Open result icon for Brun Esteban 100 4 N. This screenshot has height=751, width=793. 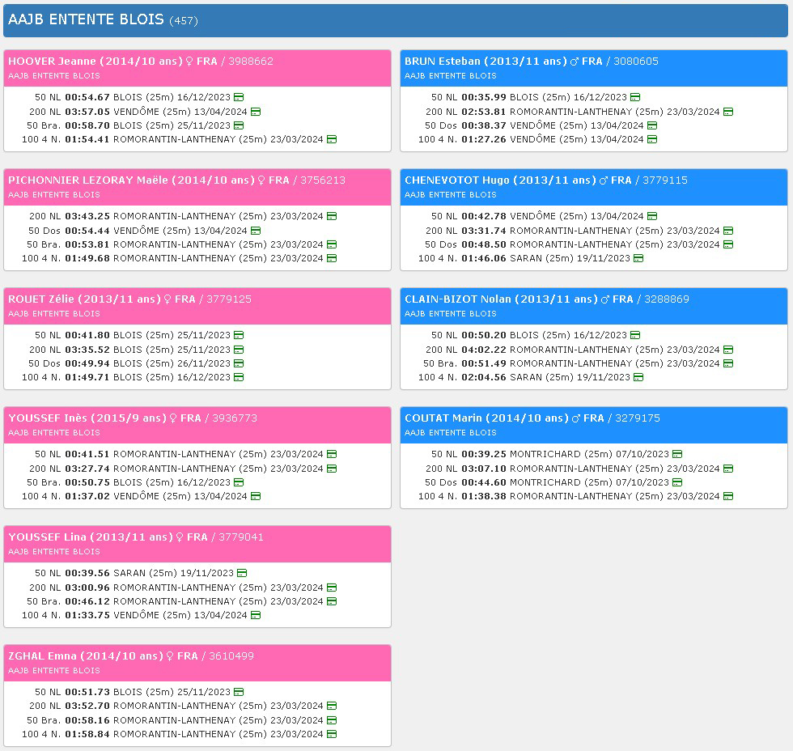[652, 139]
